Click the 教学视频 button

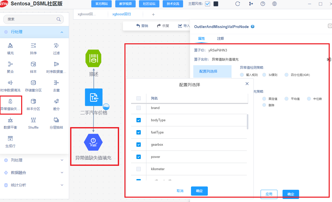click(x=125, y=4)
